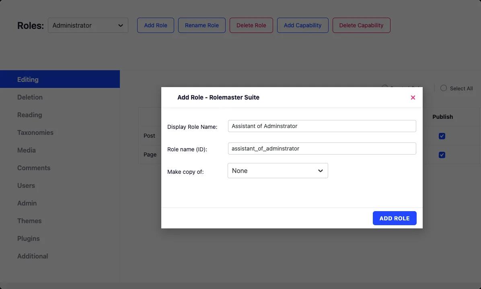
Task: Open the Roles Administrator dropdown
Action: click(x=88, y=25)
